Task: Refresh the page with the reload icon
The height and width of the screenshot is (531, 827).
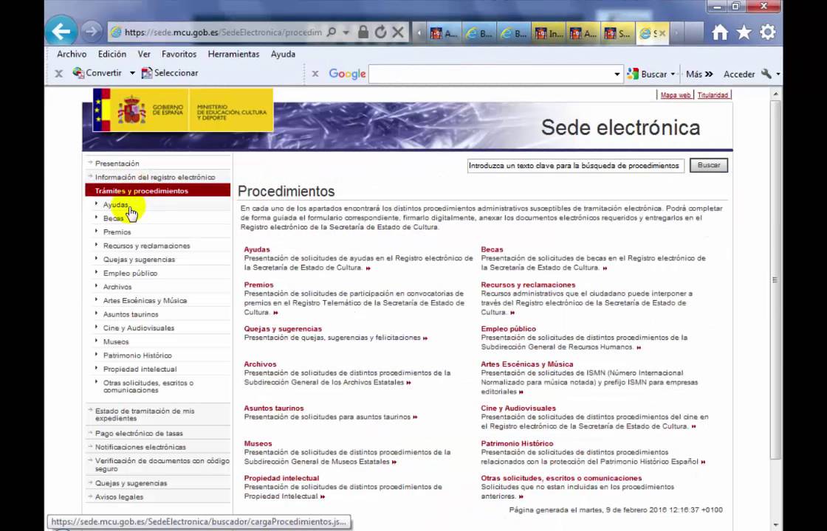Action: coord(380,32)
